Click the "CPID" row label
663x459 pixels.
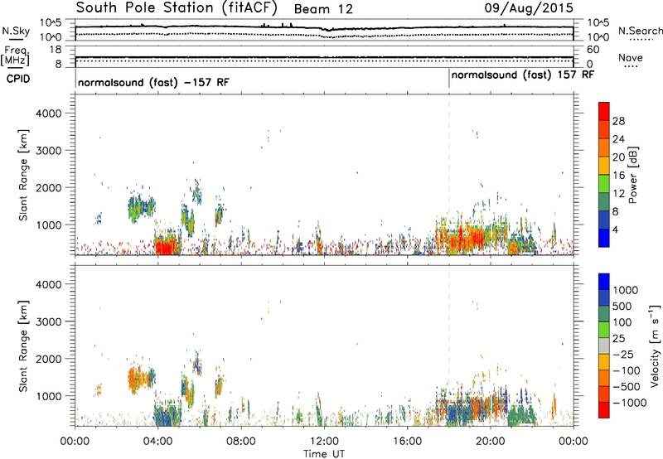(18, 79)
